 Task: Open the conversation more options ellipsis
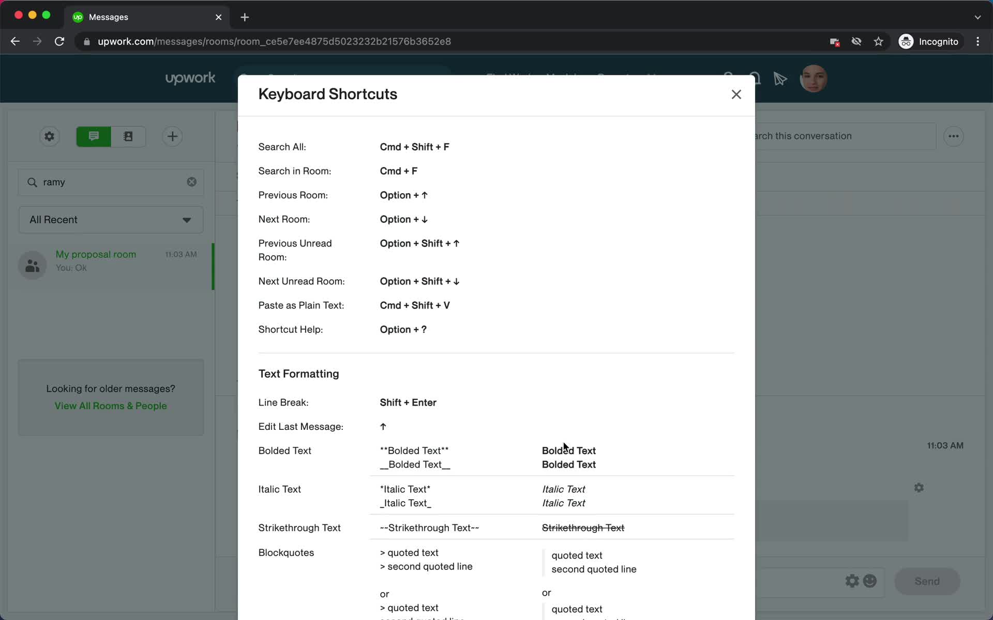(953, 136)
